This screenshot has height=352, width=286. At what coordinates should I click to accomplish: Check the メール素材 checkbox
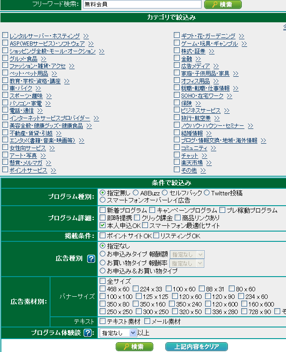tap(147, 321)
